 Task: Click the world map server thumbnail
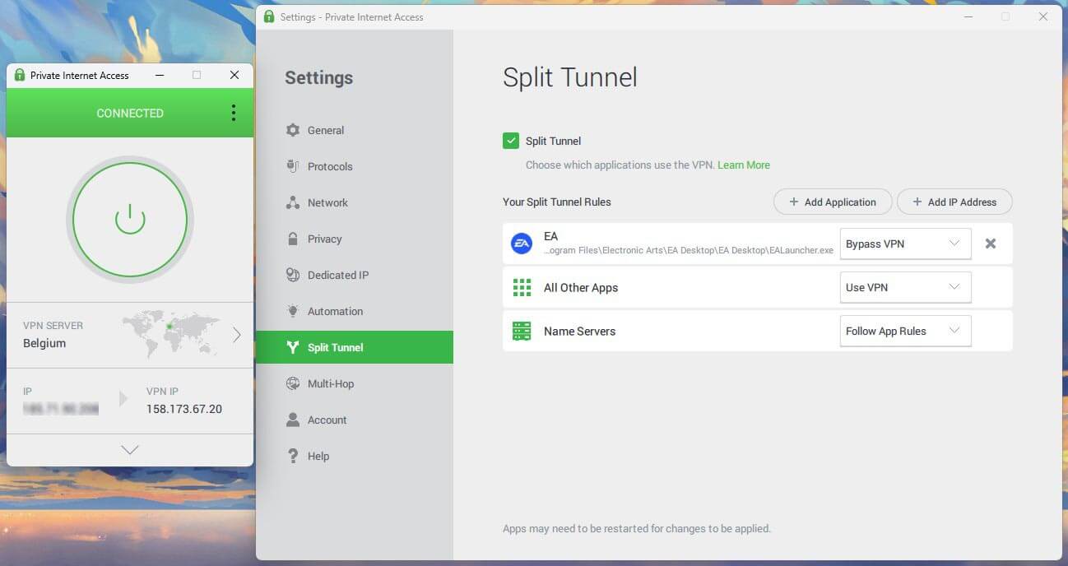[x=172, y=333]
